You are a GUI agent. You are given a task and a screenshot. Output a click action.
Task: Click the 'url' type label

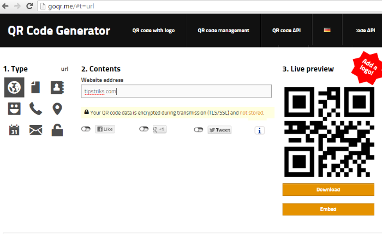pos(64,69)
